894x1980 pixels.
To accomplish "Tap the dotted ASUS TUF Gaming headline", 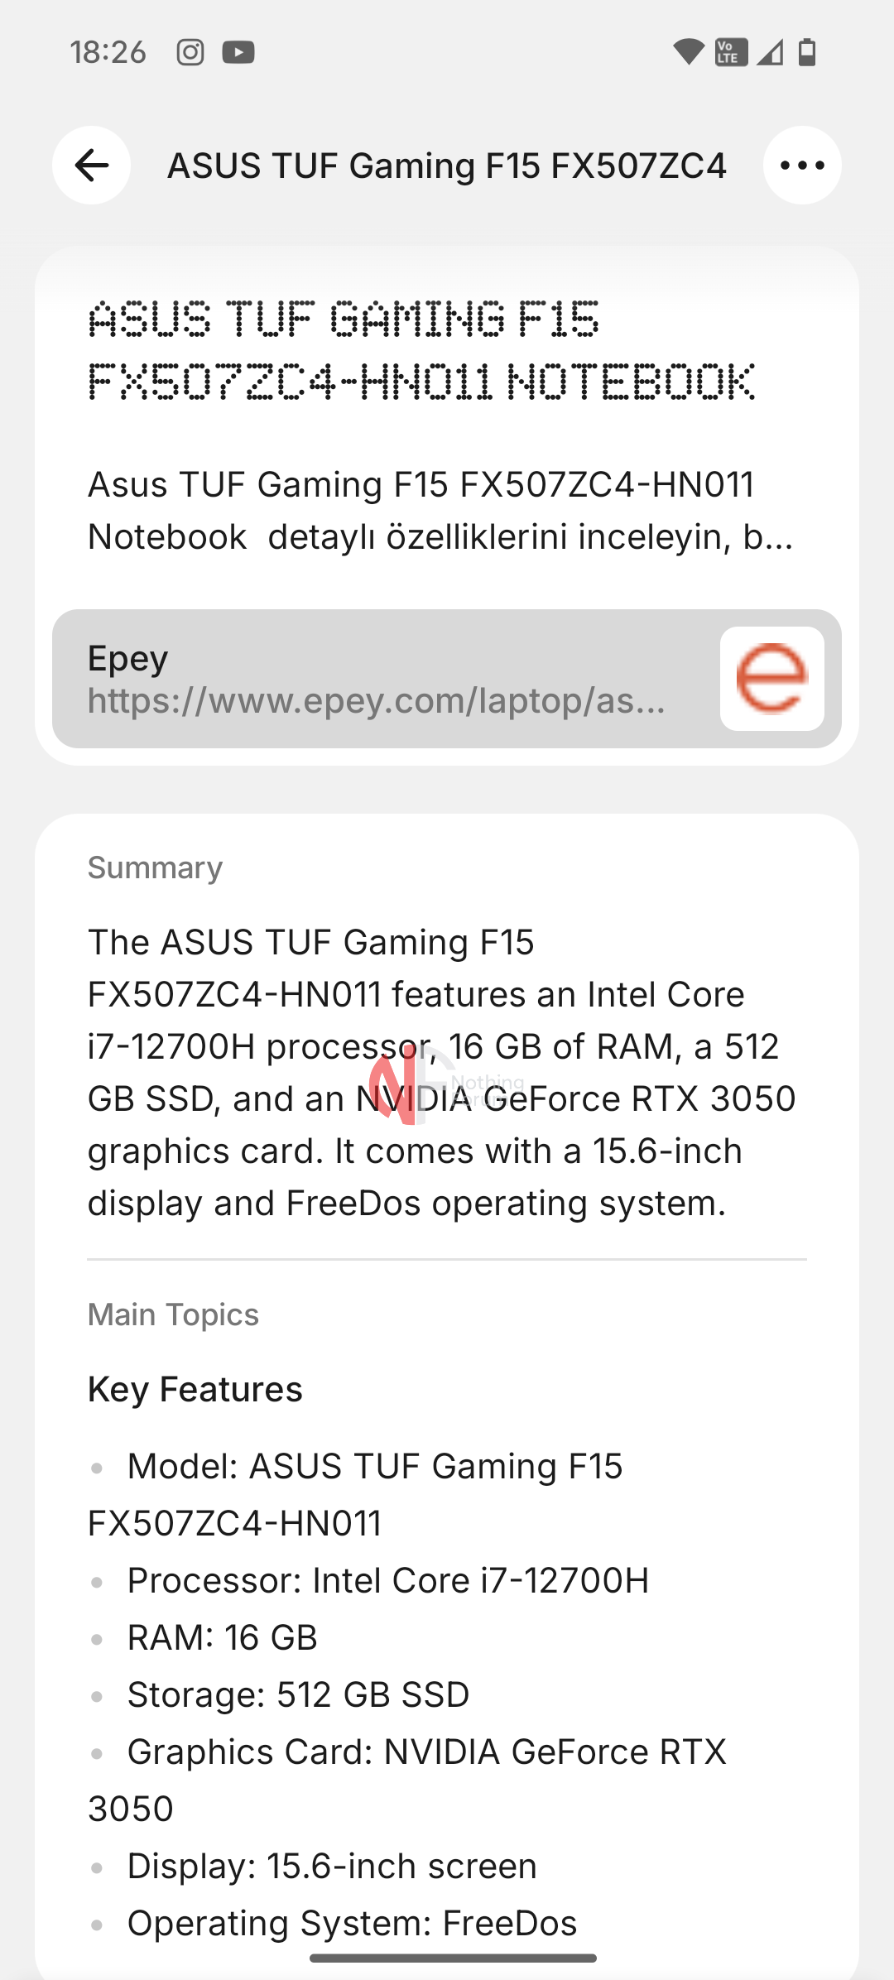I will click(421, 351).
